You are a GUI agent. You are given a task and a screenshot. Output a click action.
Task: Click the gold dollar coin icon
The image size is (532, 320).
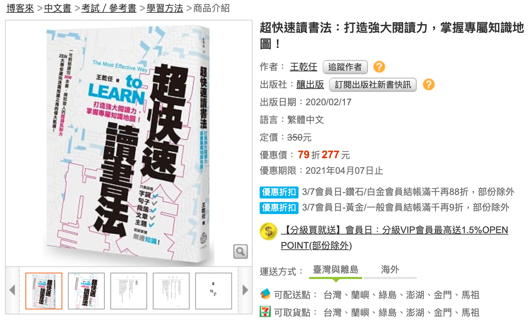click(x=268, y=232)
